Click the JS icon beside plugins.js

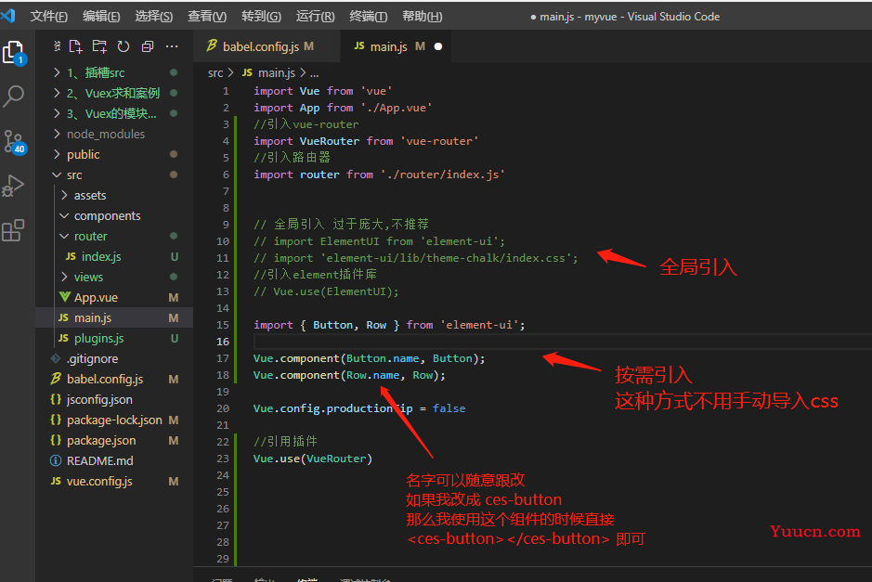(x=63, y=338)
